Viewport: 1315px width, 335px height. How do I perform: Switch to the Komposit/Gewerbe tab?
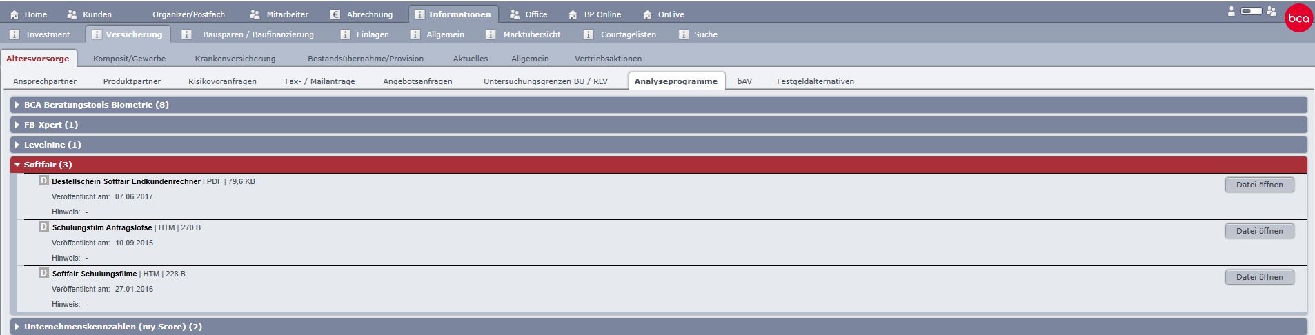[x=130, y=59]
